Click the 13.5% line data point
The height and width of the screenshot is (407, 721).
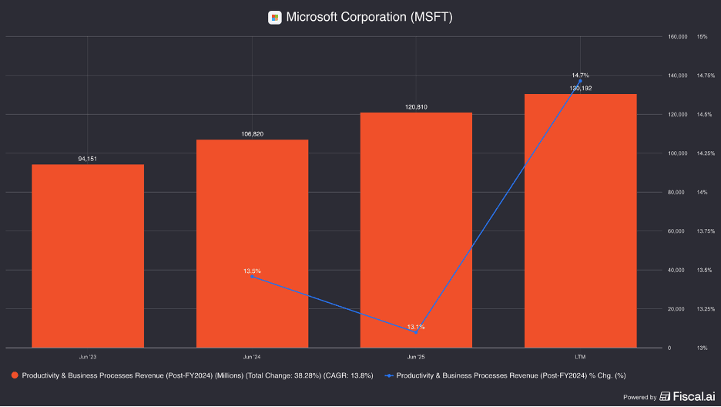252,277
